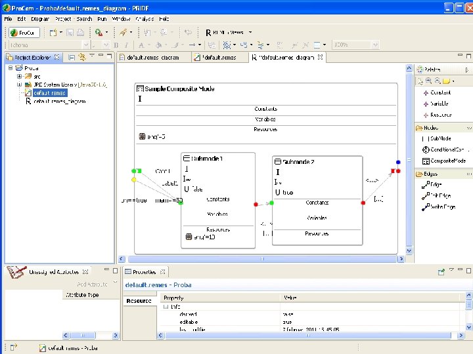This screenshot has height=354, width=473.
Task: Select the ConditionalConnector palette tool
Action: pyautogui.click(x=445, y=149)
